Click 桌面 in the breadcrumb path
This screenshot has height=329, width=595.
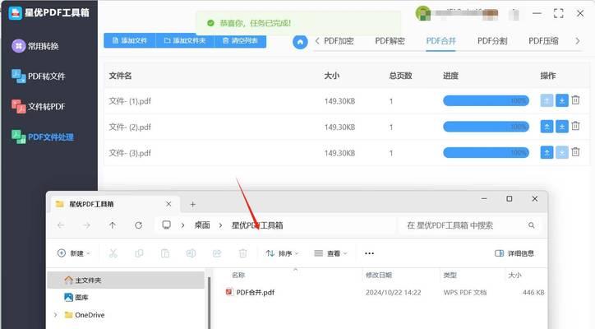pos(202,225)
